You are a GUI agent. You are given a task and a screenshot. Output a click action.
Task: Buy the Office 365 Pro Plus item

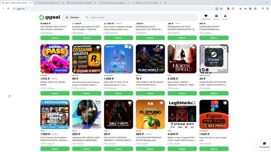click(119, 93)
